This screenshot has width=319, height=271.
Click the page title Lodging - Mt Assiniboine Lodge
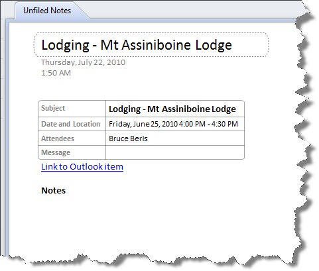coord(137,45)
